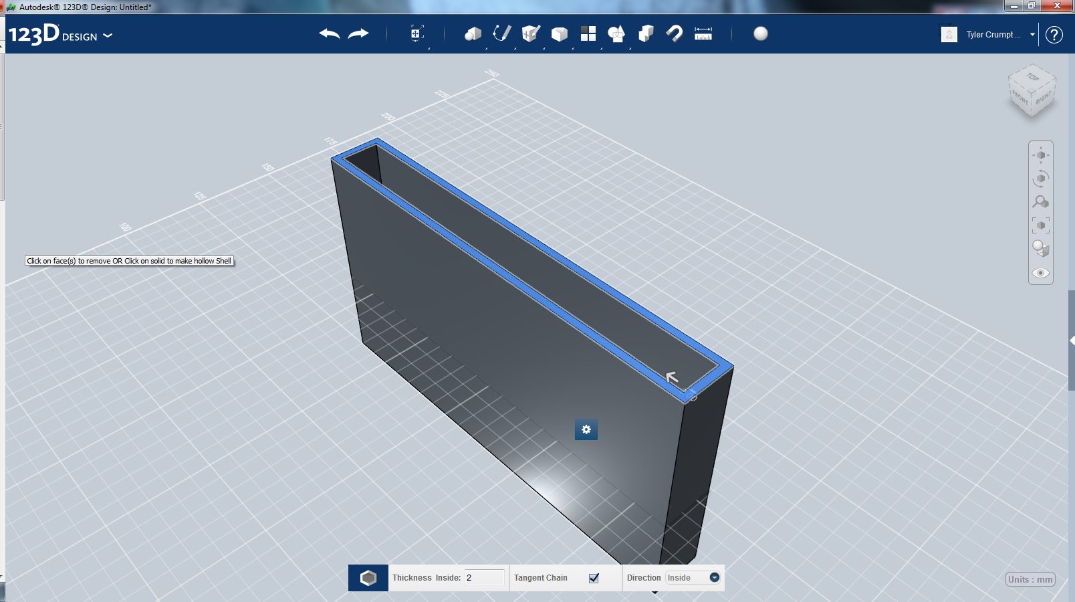
Task: Click the white thickness manipulator arrow
Action: point(672,378)
